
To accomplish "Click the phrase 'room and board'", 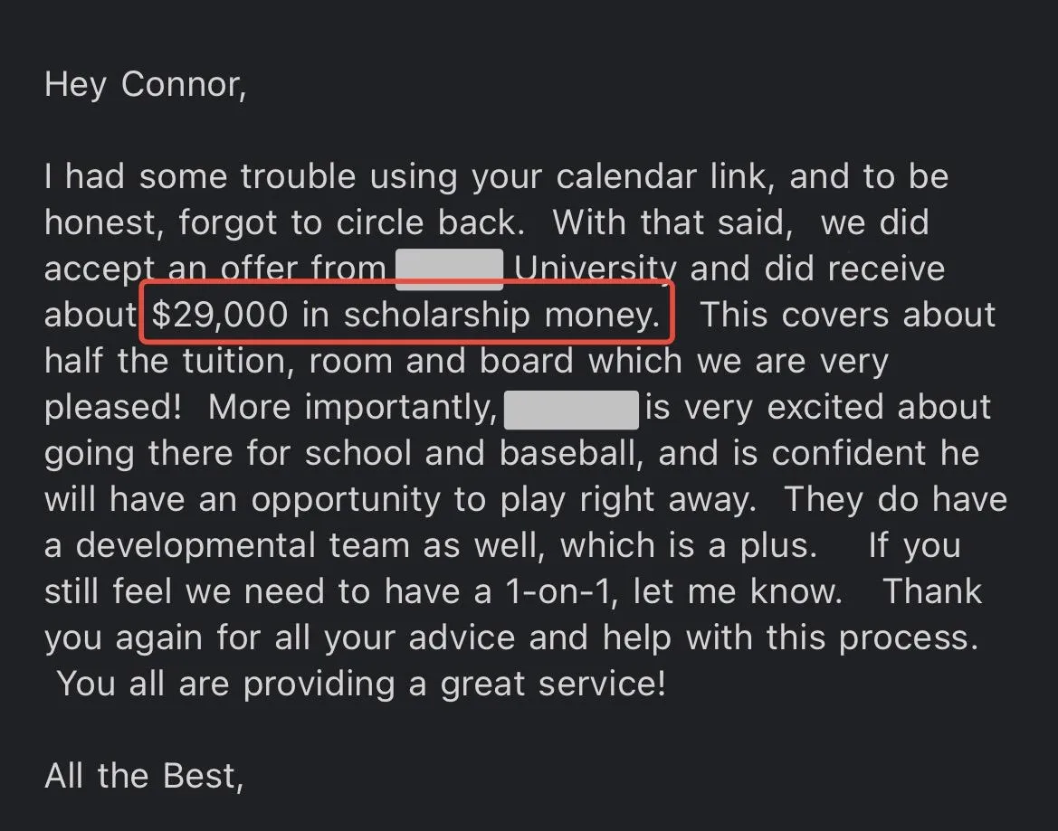I will pos(442,362).
